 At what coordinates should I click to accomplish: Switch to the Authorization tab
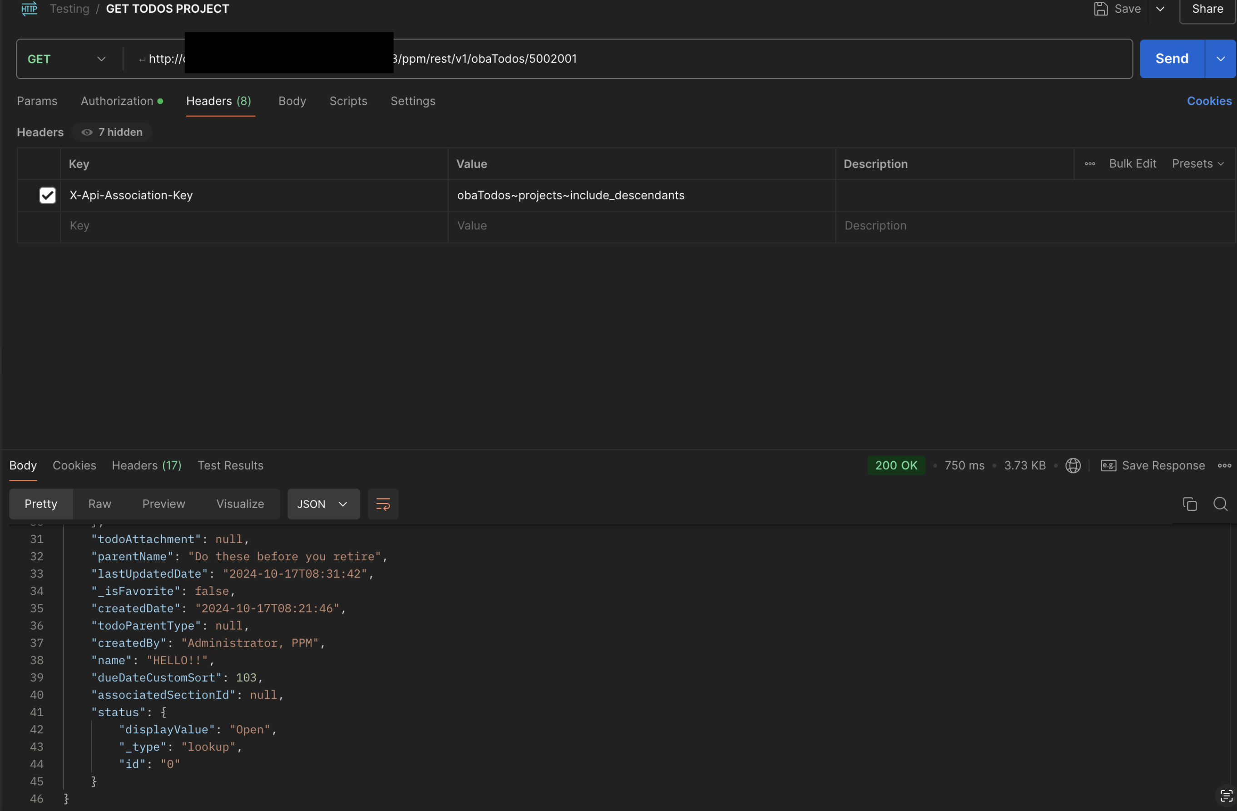pyautogui.click(x=118, y=101)
